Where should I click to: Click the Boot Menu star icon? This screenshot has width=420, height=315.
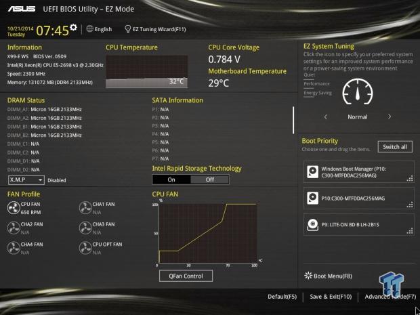(308, 276)
